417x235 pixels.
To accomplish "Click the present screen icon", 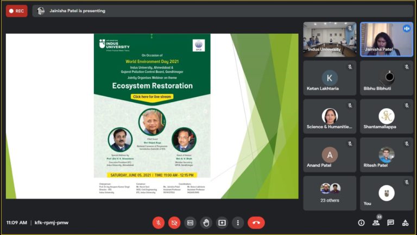I will (222, 222).
